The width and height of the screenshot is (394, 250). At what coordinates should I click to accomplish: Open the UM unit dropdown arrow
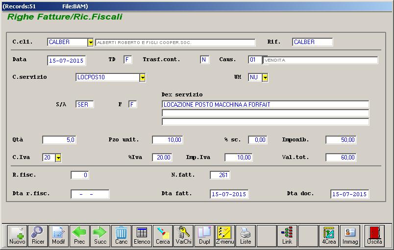tap(265, 78)
